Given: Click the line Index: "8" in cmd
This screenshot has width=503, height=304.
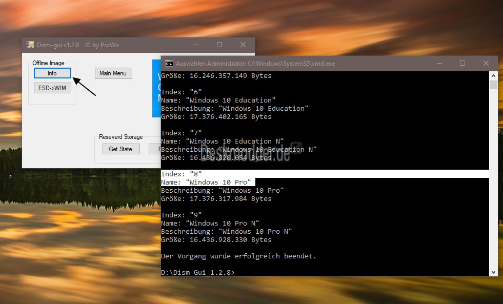Looking at the screenshot, I should [x=181, y=174].
